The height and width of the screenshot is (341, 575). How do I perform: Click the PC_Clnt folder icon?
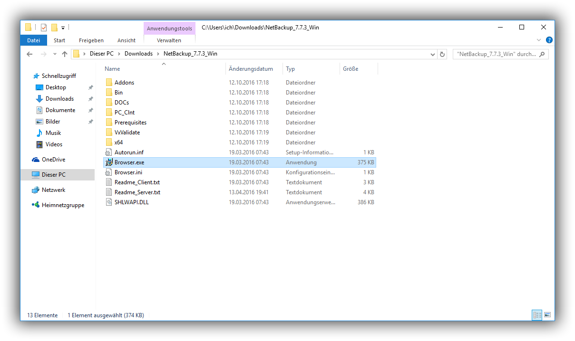[109, 113]
